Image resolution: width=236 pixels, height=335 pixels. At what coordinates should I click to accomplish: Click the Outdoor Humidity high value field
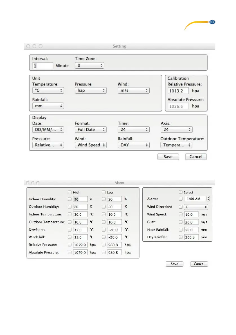[x=80, y=207]
